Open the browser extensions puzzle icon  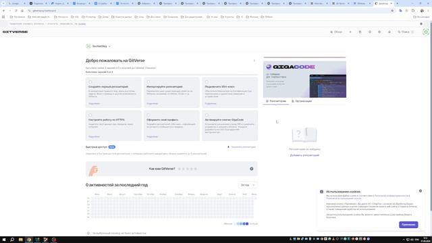click(x=413, y=11)
